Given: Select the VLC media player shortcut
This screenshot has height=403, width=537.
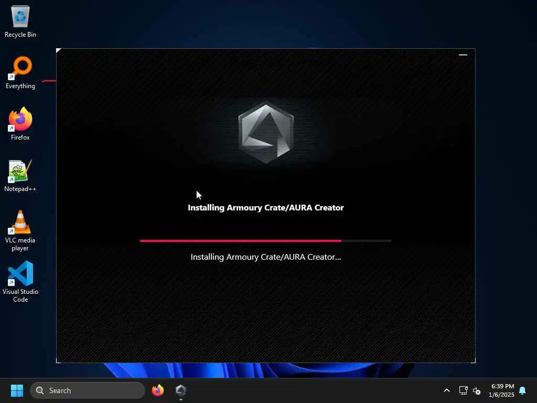Looking at the screenshot, I should [x=20, y=231].
